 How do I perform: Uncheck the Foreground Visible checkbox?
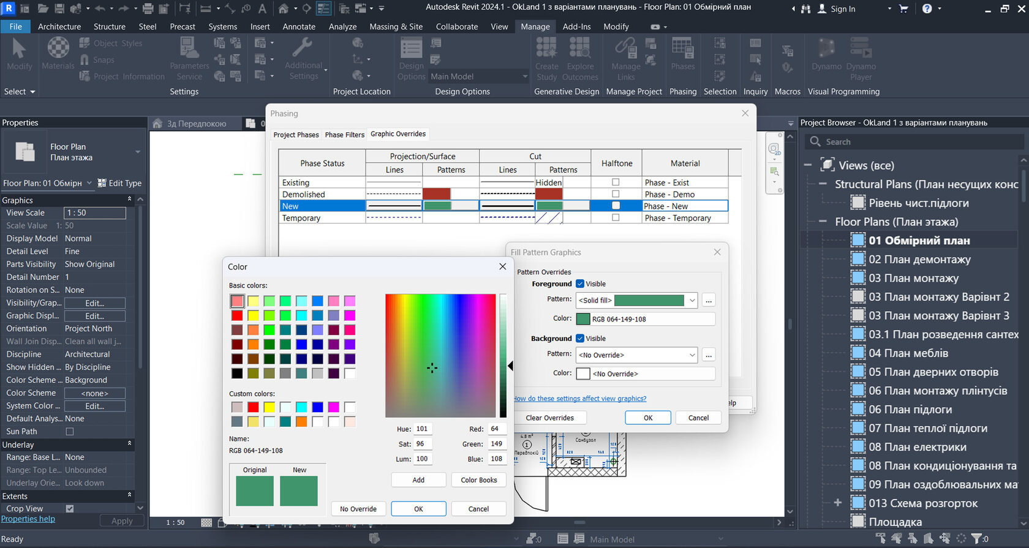tap(580, 283)
